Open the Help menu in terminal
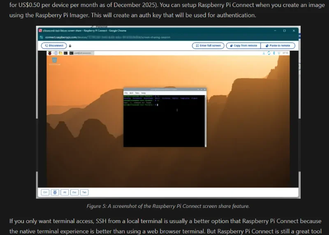329x235 pixels. (x=144, y=93)
